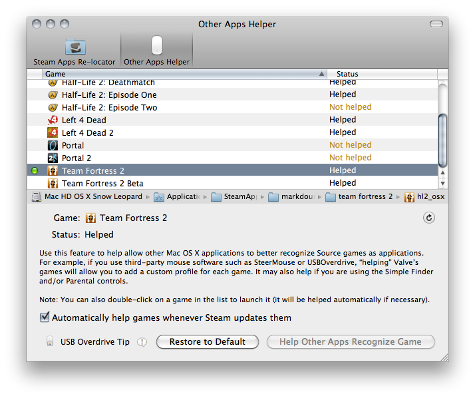
Task: Click the USB Overdrive Tip icon
Action: pyautogui.click(x=50, y=341)
